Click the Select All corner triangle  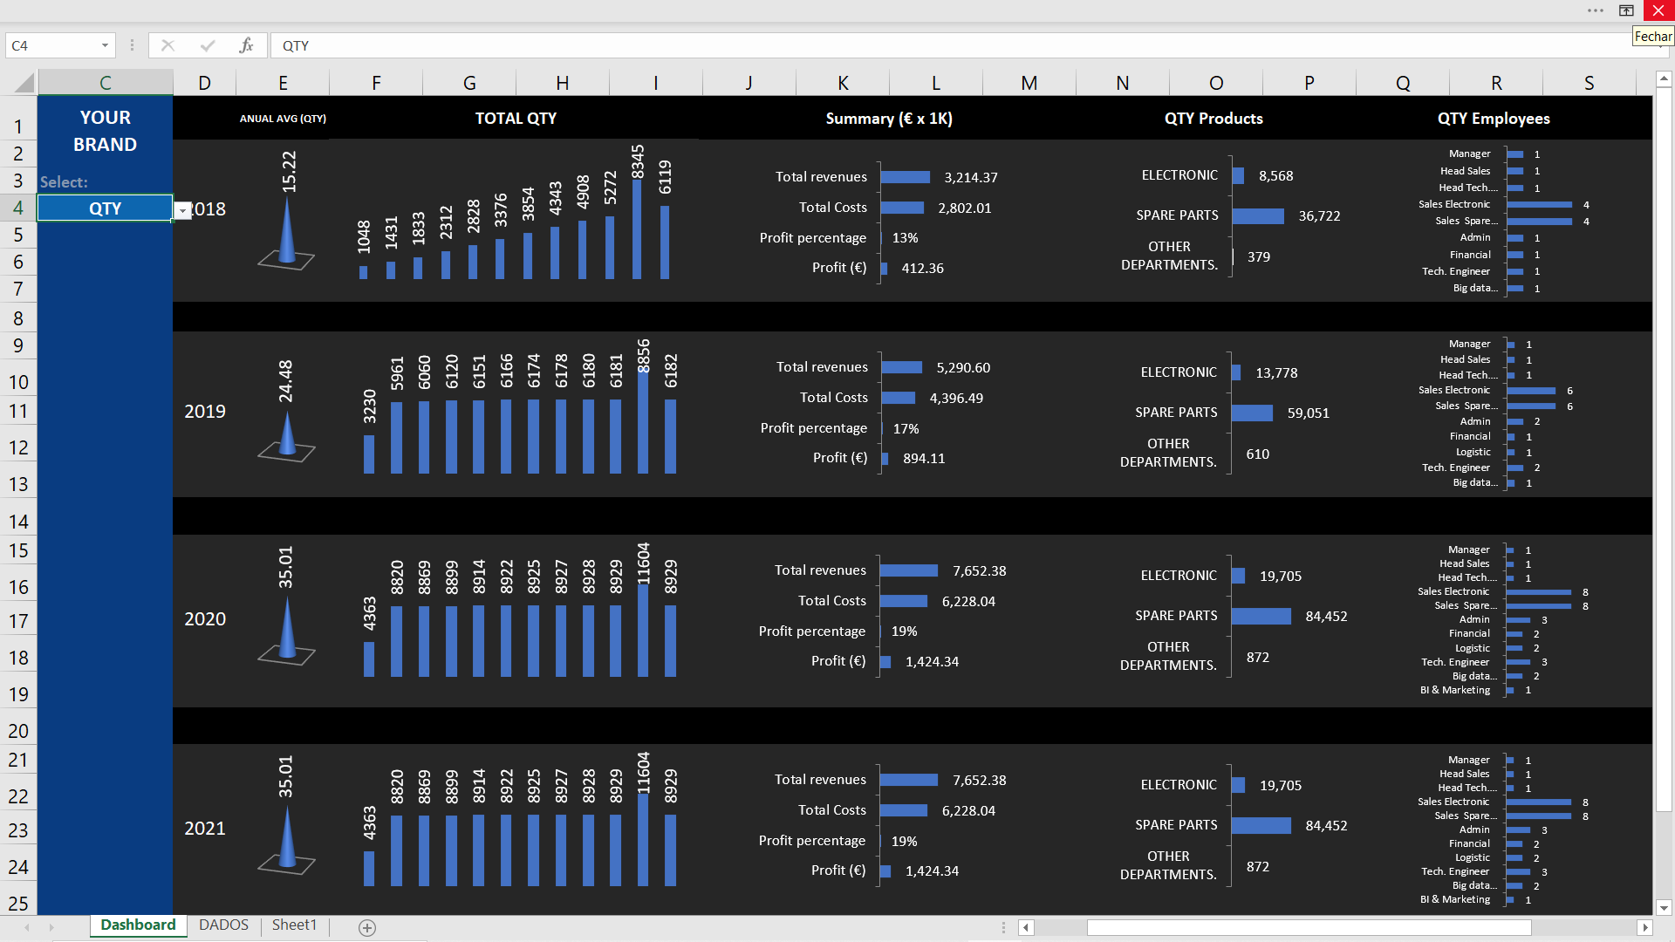[x=24, y=83]
